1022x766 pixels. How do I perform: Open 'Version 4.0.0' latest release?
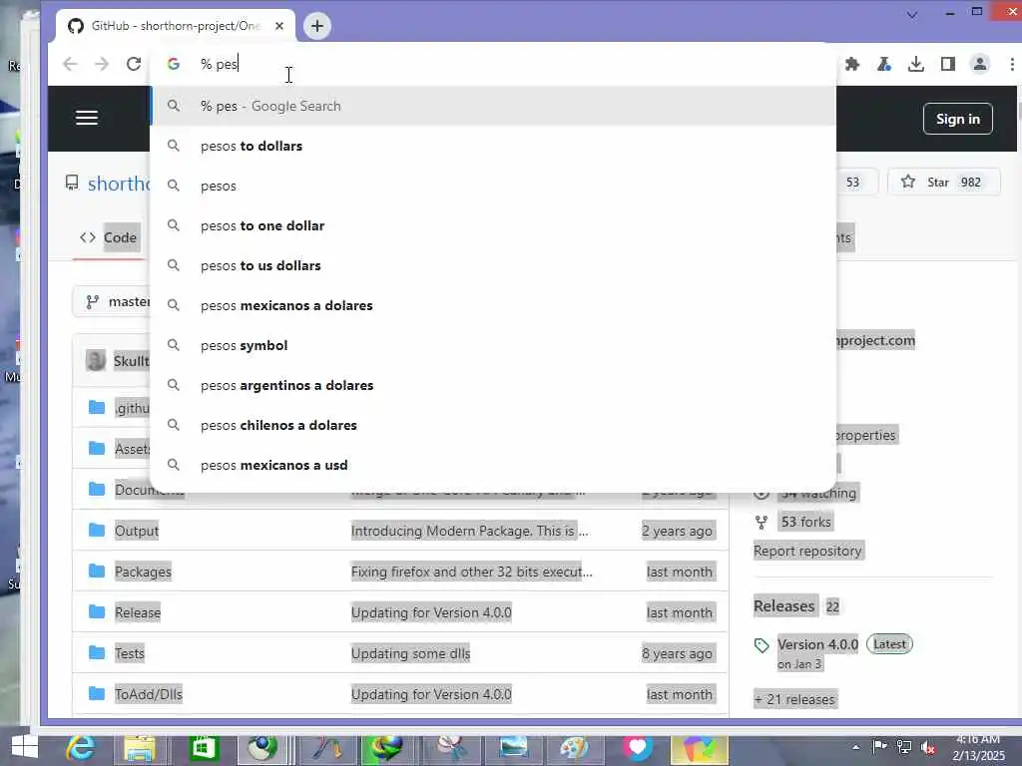point(818,644)
